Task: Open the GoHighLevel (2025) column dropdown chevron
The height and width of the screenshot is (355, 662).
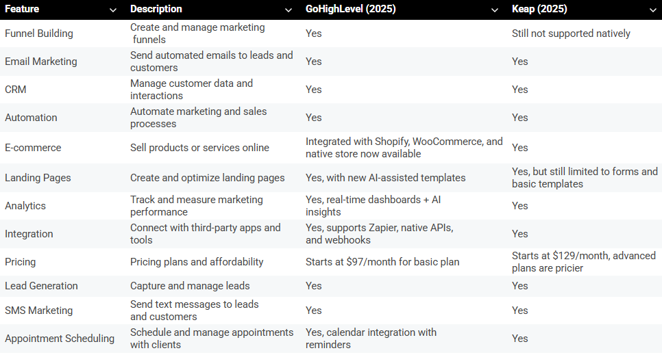Action: click(x=495, y=10)
